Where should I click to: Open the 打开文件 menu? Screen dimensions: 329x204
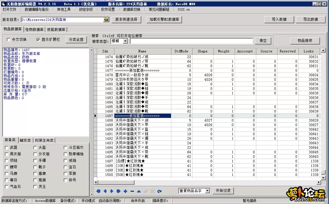[x=9, y=9]
